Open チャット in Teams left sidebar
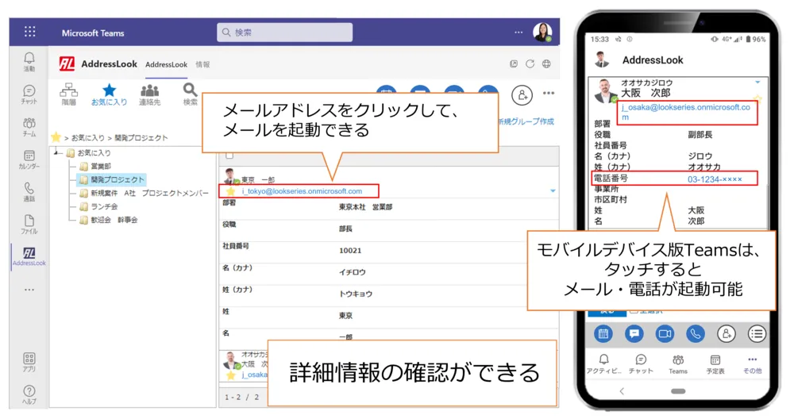 tap(29, 95)
